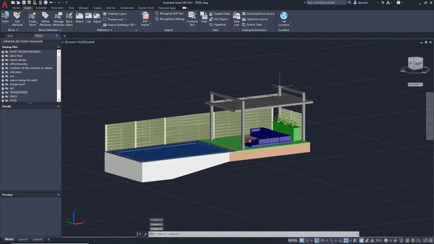The width and height of the screenshot is (434, 244).
Task: Click the command line input field
Action: 254,234
